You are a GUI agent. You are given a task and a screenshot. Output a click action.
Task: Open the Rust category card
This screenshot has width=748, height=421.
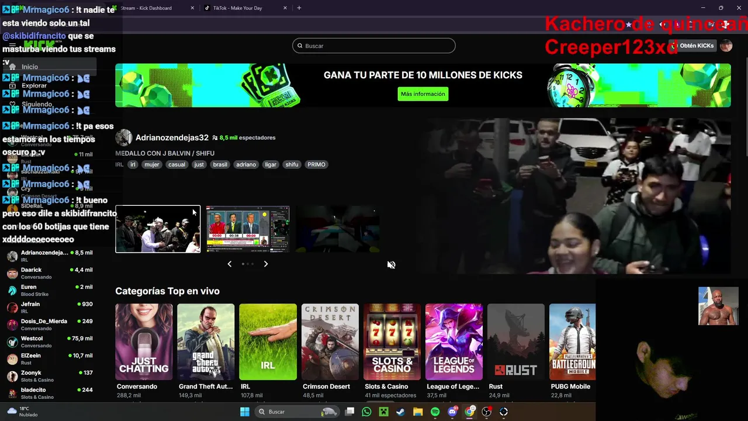click(x=516, y=342)
